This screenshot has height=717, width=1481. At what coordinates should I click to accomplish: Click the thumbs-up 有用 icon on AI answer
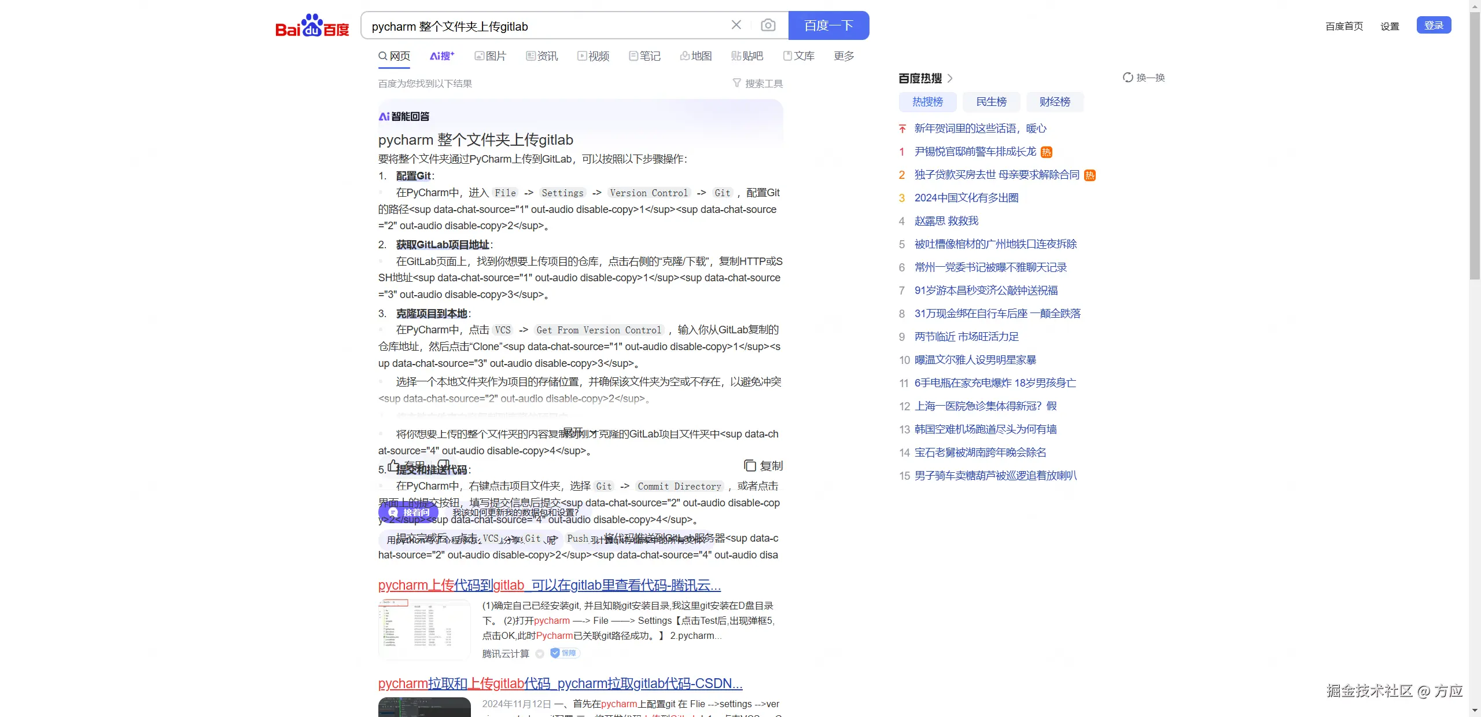(x=392, y=466)
